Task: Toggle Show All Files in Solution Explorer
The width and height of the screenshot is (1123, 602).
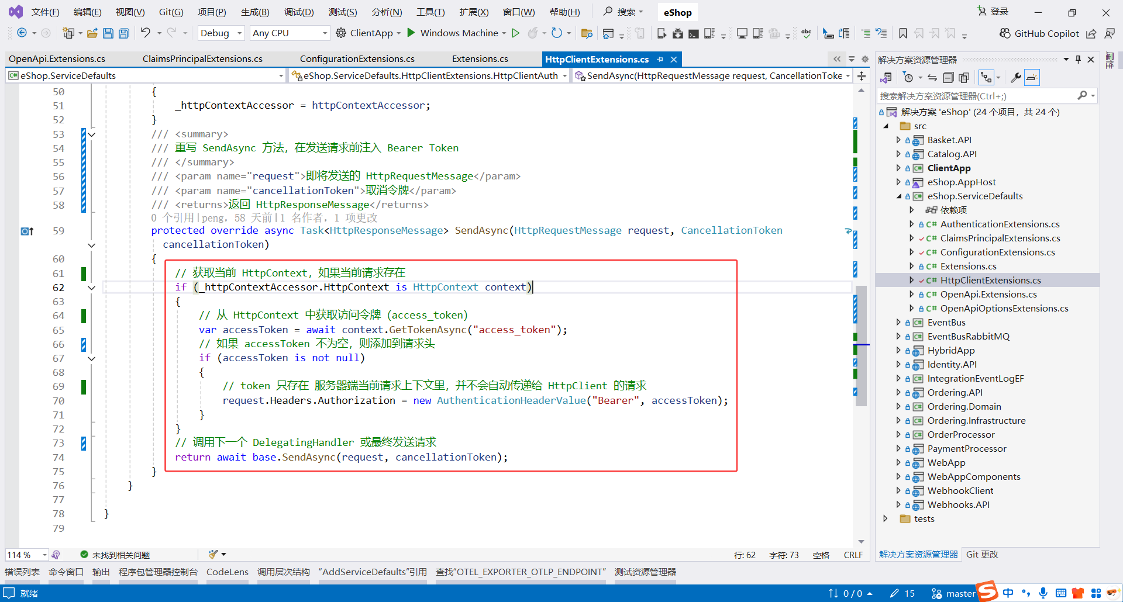Action: [964, 77]
